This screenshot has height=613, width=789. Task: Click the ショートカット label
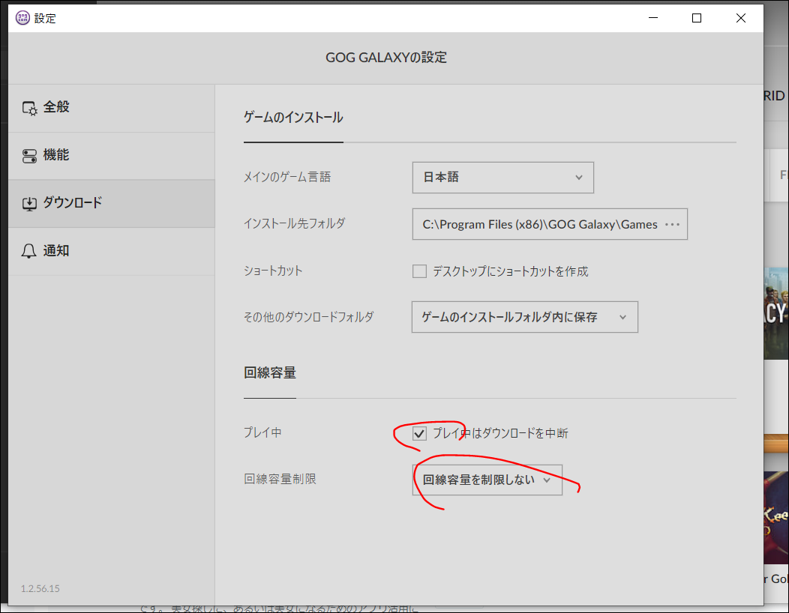[273, 271]
